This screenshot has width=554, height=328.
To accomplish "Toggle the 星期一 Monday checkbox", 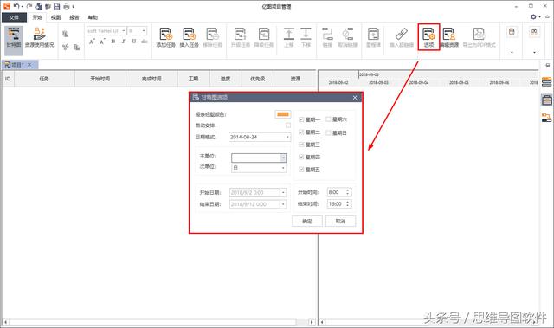I will 301,119.
